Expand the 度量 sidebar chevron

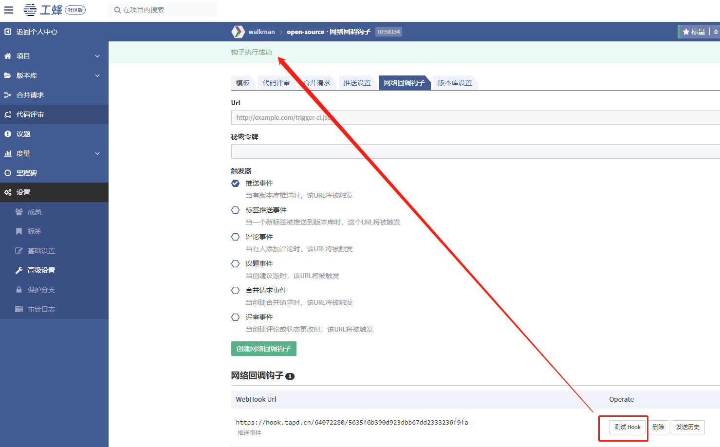point(97,153)
